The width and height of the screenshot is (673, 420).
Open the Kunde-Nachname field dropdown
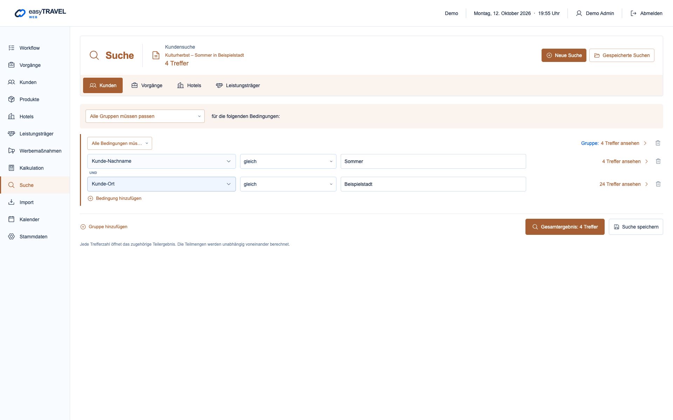click(162, 161)
